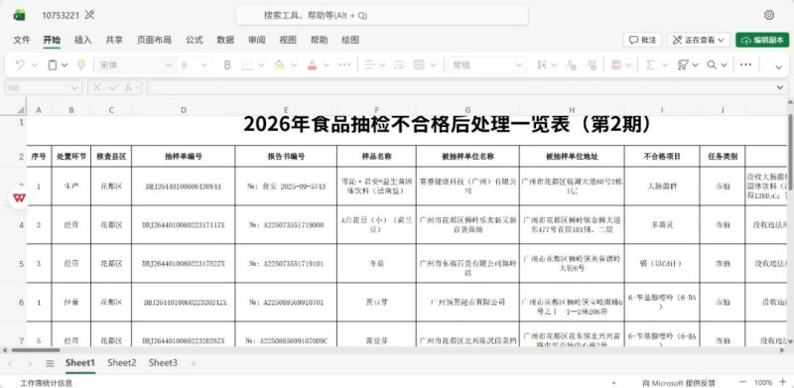This screenshot has width=794, height=388.
Task: Open the Name Box dropdown
Action: [x=74, y=87]
